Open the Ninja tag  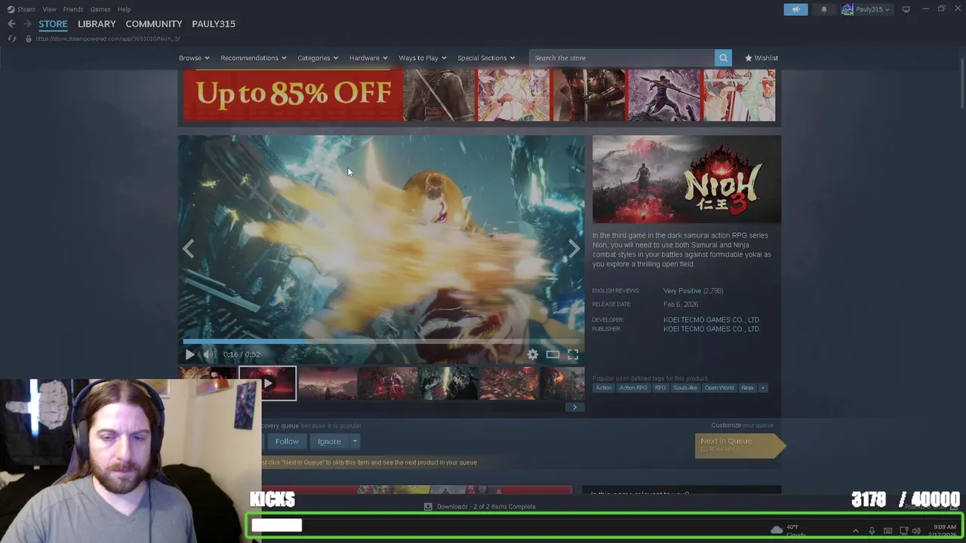747,388
